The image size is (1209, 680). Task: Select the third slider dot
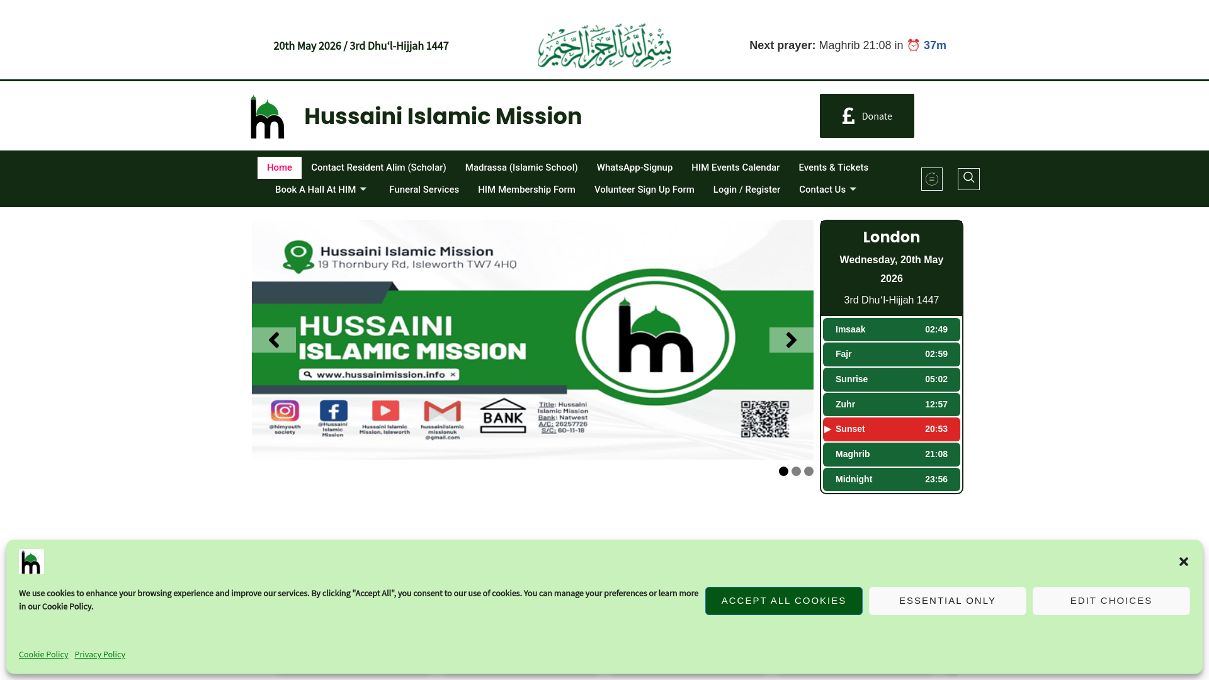pos(809,471)
